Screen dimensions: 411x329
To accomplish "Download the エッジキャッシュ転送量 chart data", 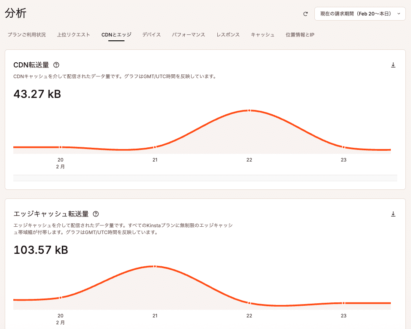I will click(x=393, y=213).
